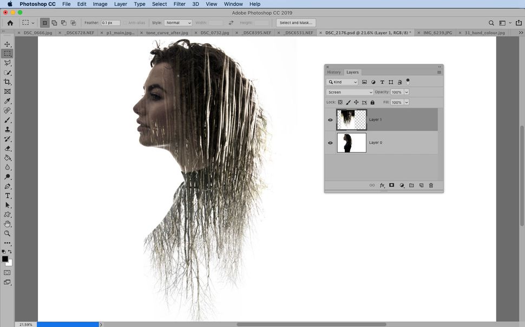Select the Brush tool
This screenshot has width=525, height=327.
(x=7, y=120)
